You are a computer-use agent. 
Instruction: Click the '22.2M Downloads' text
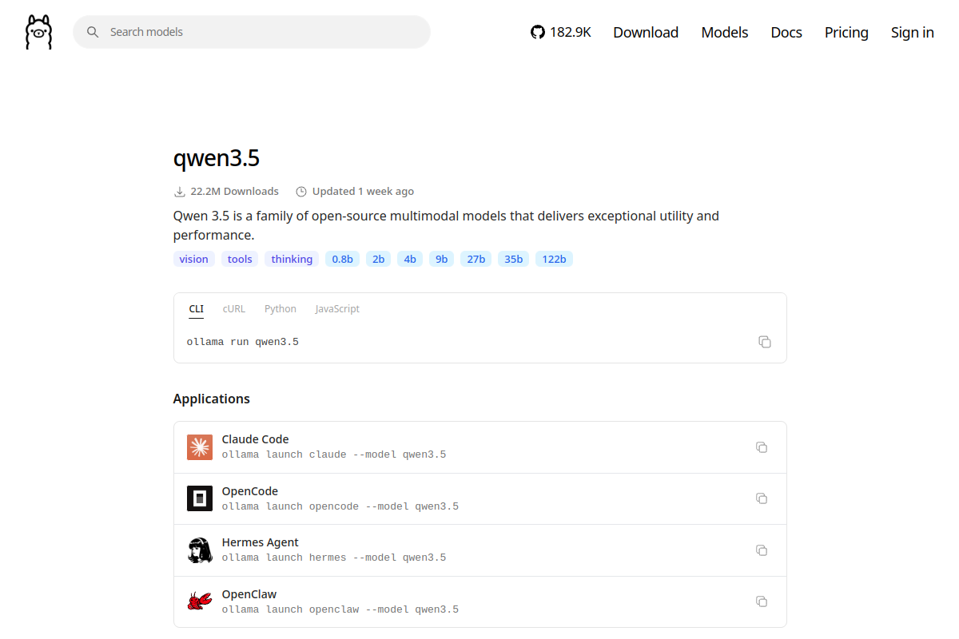coord(235,192)
